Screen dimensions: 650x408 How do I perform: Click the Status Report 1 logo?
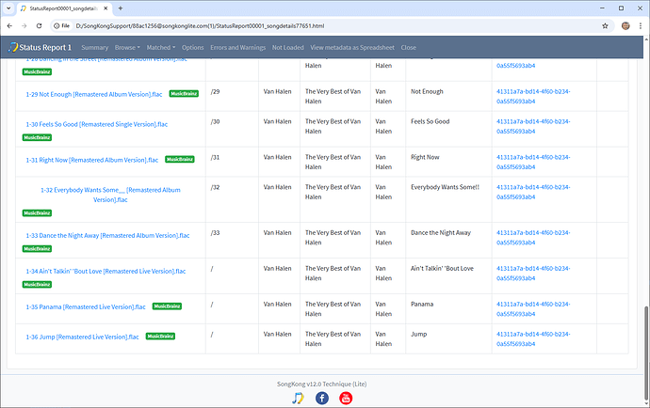pyautogui.click(x=40, y=47)
